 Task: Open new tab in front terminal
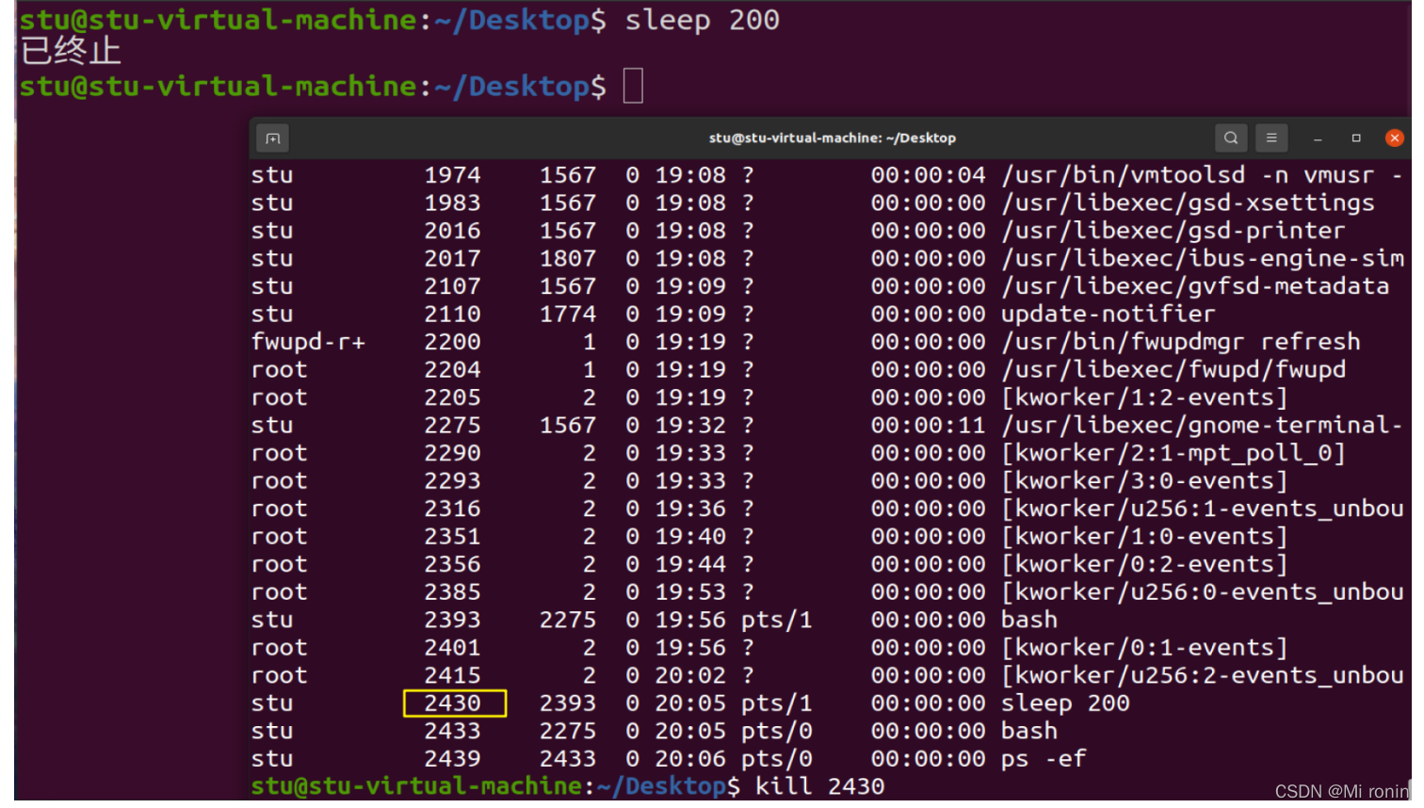coord(273,138)
